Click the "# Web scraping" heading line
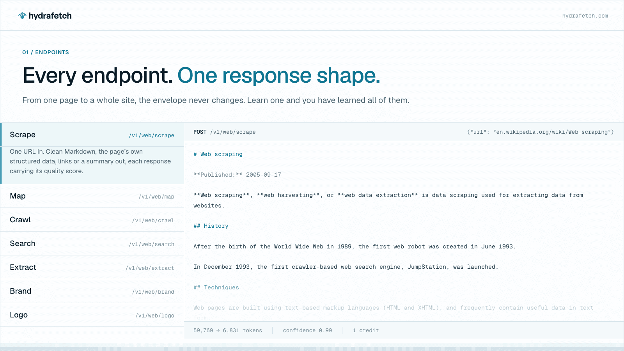The image size is (624, 351). click(x=218, y=154)
